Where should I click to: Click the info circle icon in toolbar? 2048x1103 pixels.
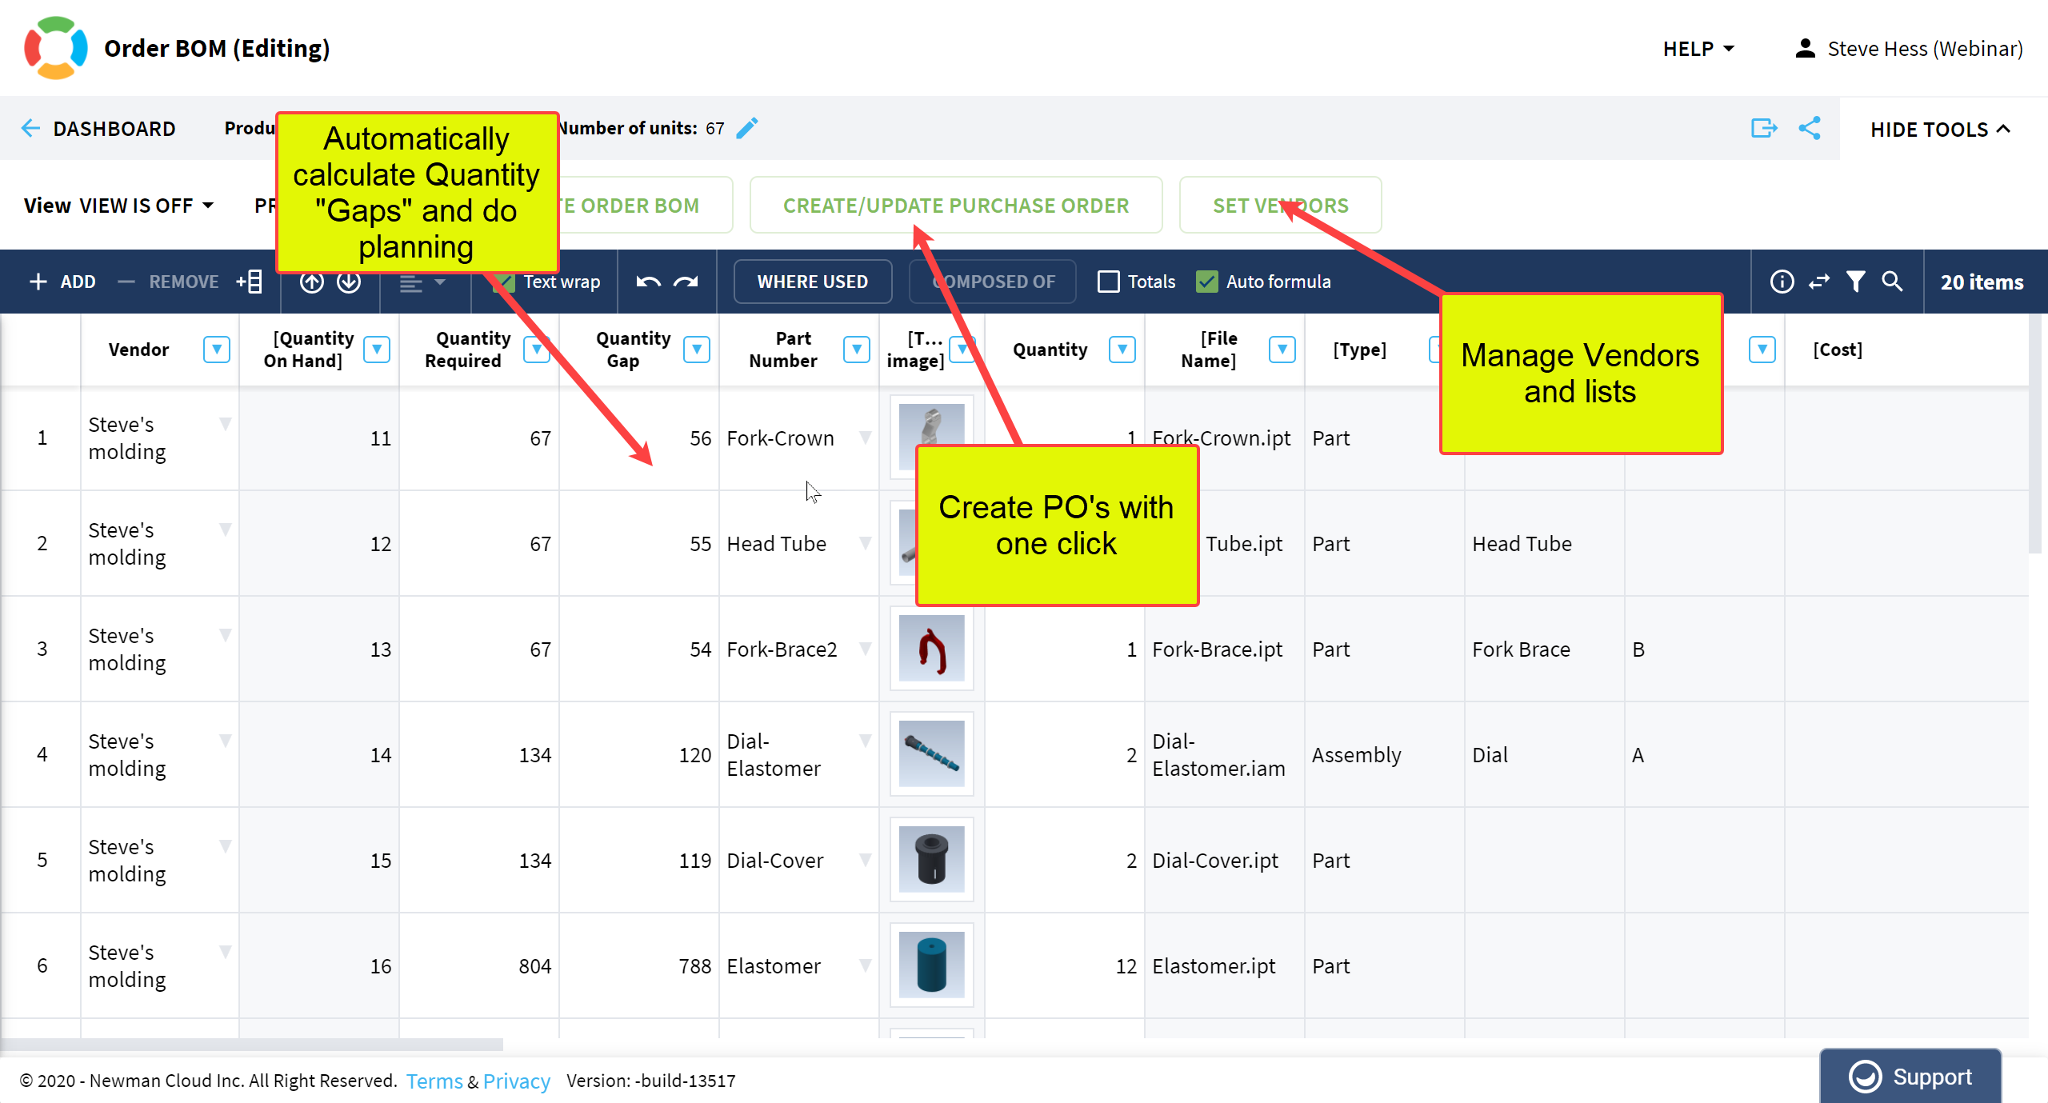[1782, 282]
